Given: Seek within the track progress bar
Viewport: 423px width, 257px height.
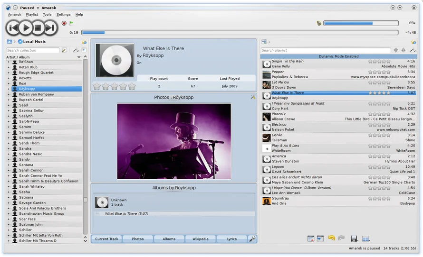Looking at the screenshot, I should 240,33.
